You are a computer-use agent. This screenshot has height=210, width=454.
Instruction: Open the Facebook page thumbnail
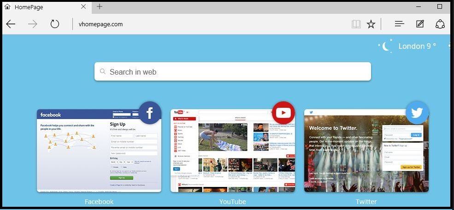click(99, 151)
